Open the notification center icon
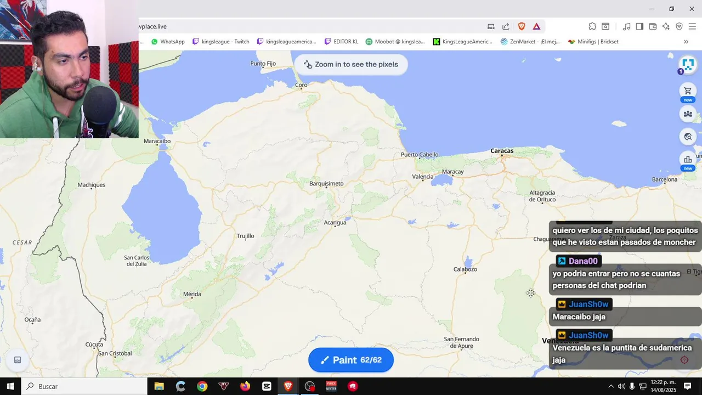The width and height of the screenshot is (702, 395). pyautogui.click(x=688, y=386)
